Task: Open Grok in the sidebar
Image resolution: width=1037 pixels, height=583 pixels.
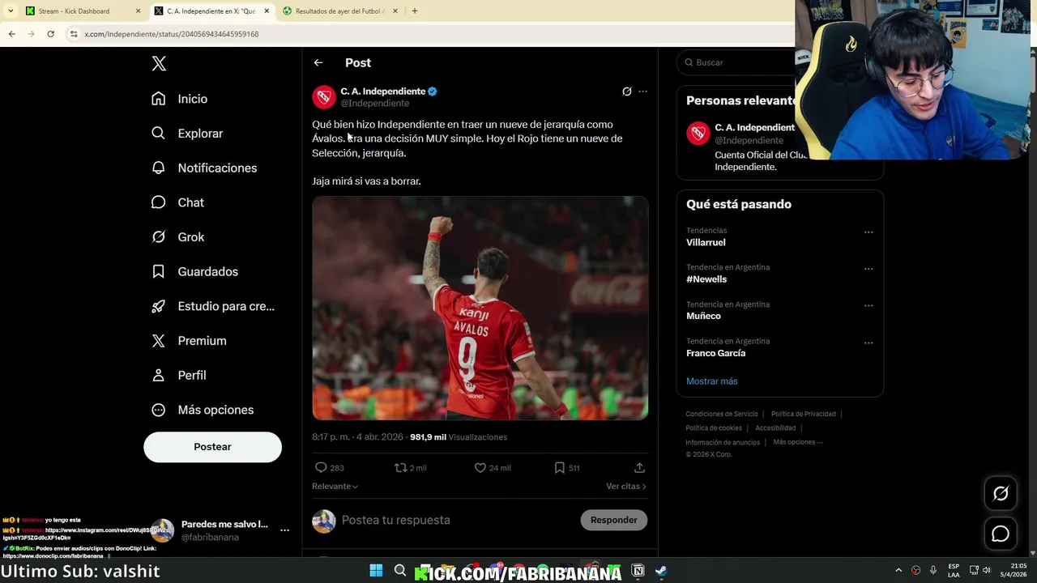Action: pos(177,237)
